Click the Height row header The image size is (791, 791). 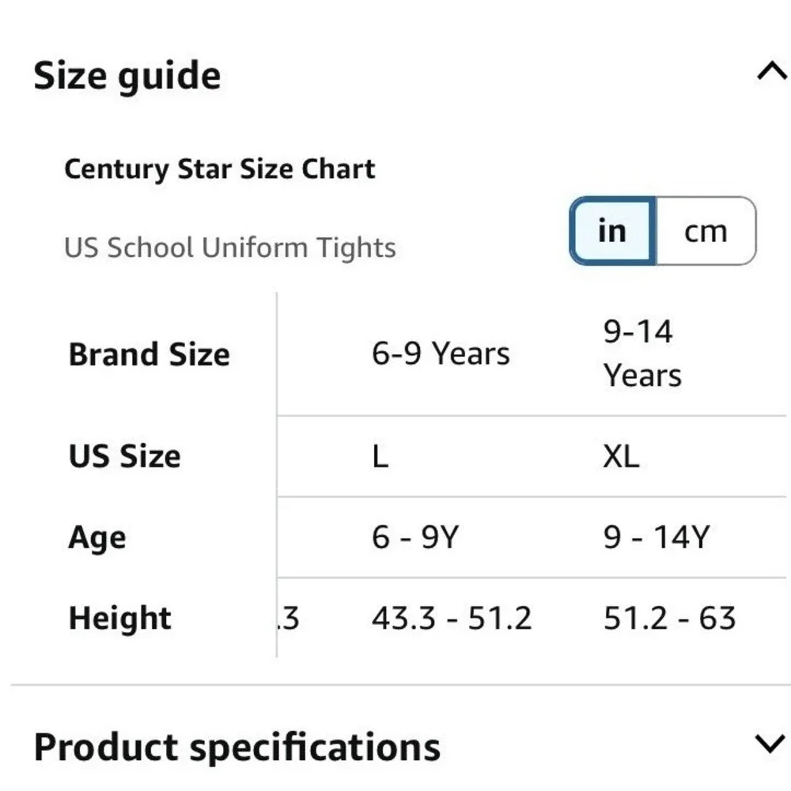[120, 619]
